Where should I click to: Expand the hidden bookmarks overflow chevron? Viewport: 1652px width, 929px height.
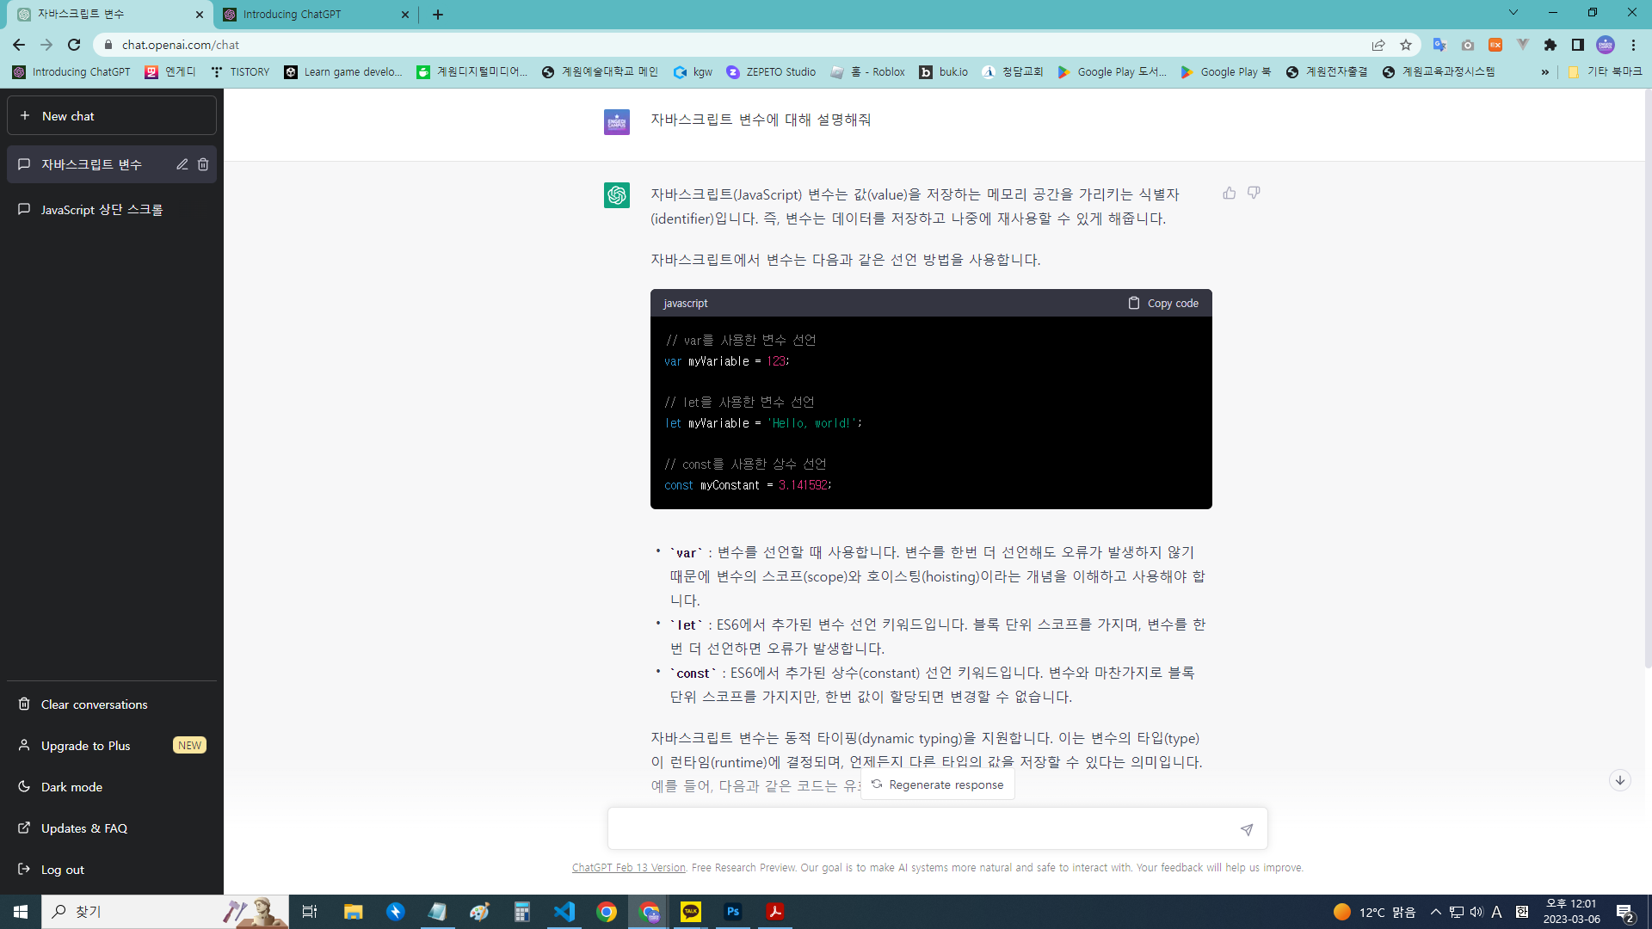coord(1546,72)
